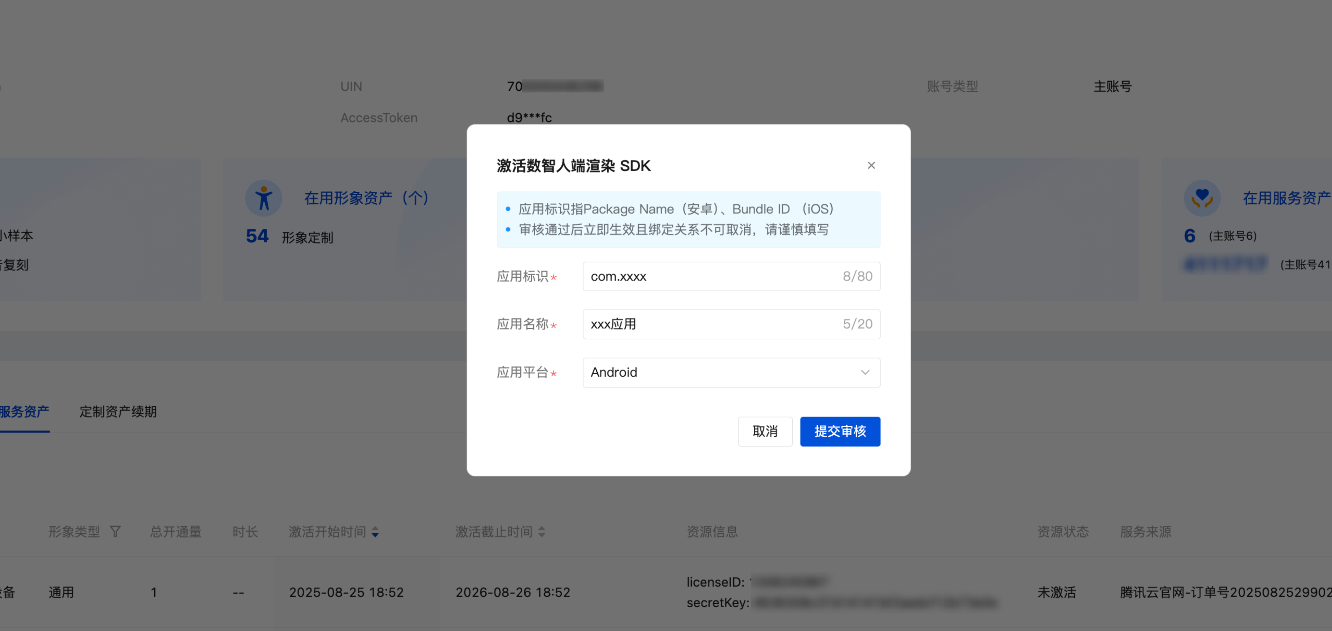
Task: Open the 形象类型 filter icon
Action: coord(115,531)
